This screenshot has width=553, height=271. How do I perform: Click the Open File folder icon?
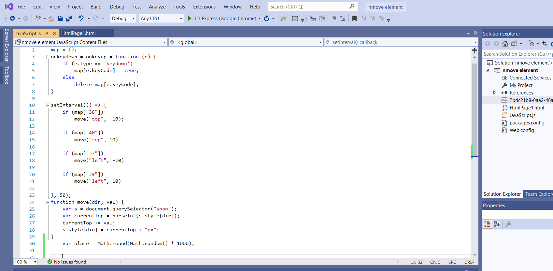pos(51,19)
